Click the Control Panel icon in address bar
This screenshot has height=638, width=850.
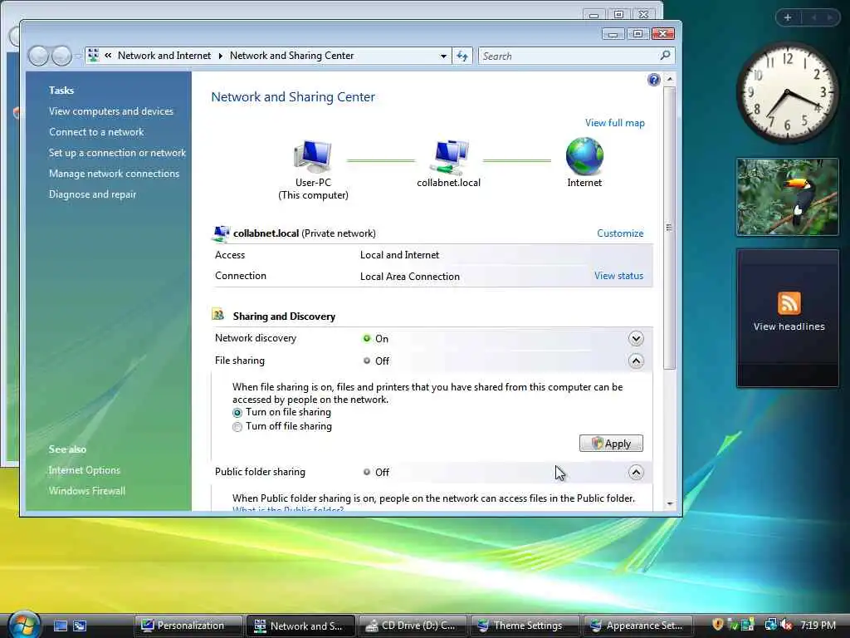tap(94, 56)
